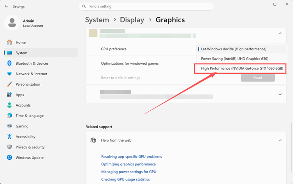Open Optimizing graphics performance link
This screenshot has width=293, height=184.
(129, 164)
